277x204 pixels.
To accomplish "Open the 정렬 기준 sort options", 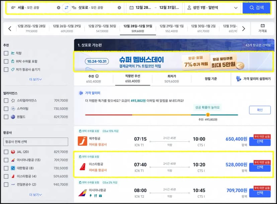I will [211, 79].
